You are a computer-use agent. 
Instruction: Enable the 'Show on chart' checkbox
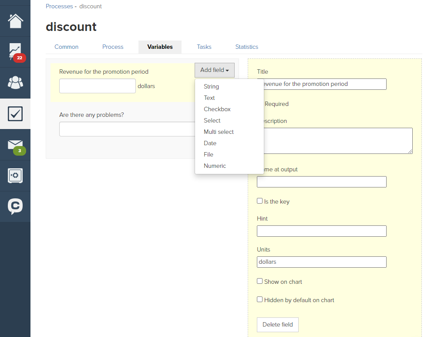point(260,281)
